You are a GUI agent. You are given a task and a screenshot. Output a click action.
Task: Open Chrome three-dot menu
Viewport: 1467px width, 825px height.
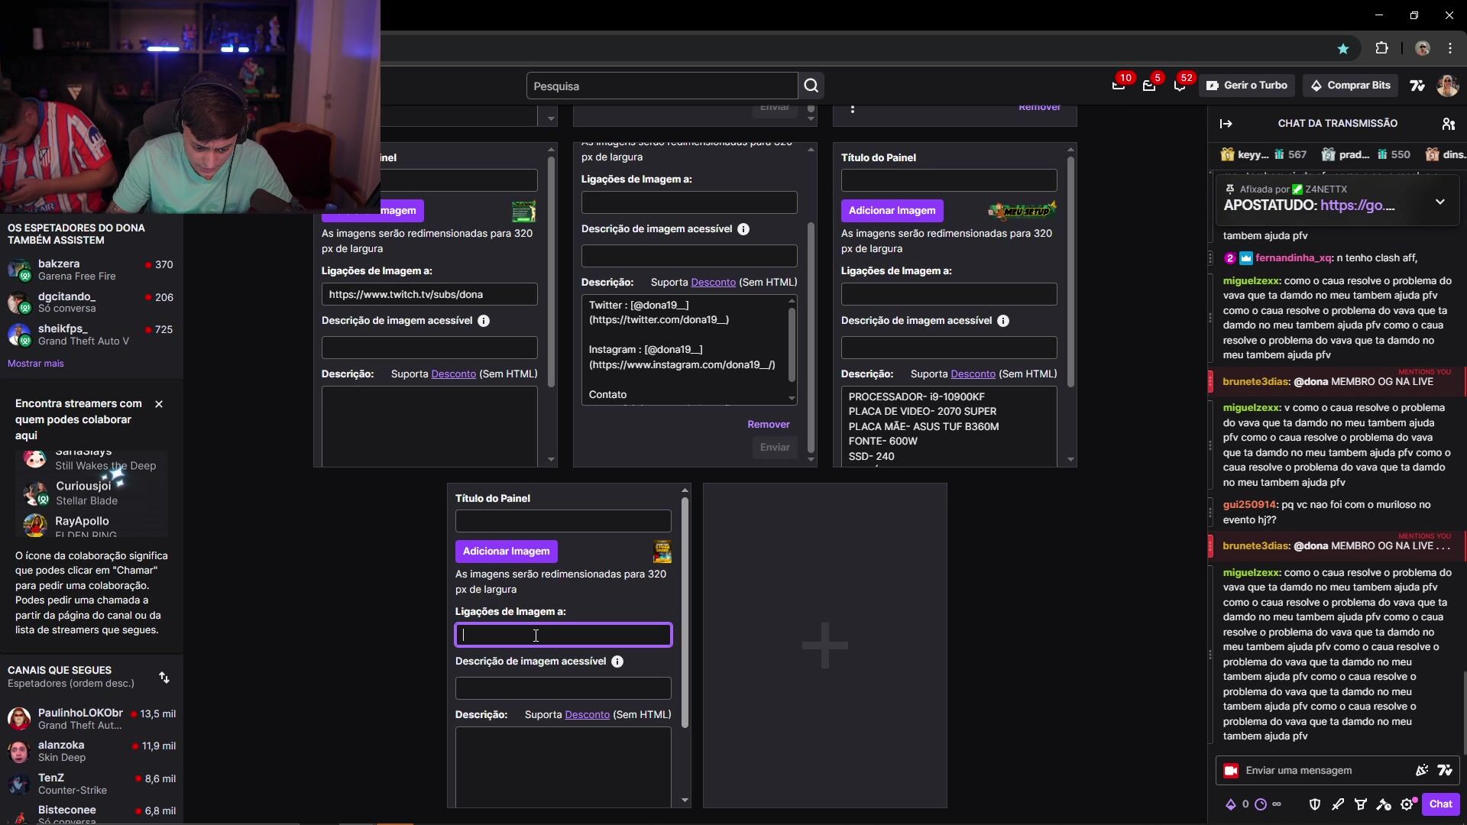pyautogui.click(x=1450, y=48)
